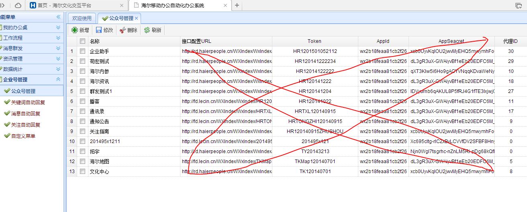527x212 pixels.
Task: Sort by the 代理ID column header
Action: (x=511, y=41)
